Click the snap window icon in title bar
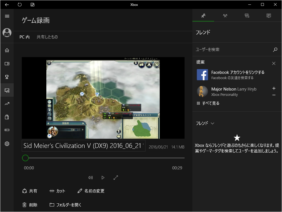 point(32,5)
